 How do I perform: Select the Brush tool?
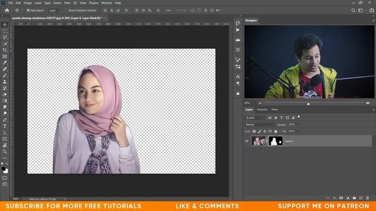5,76
